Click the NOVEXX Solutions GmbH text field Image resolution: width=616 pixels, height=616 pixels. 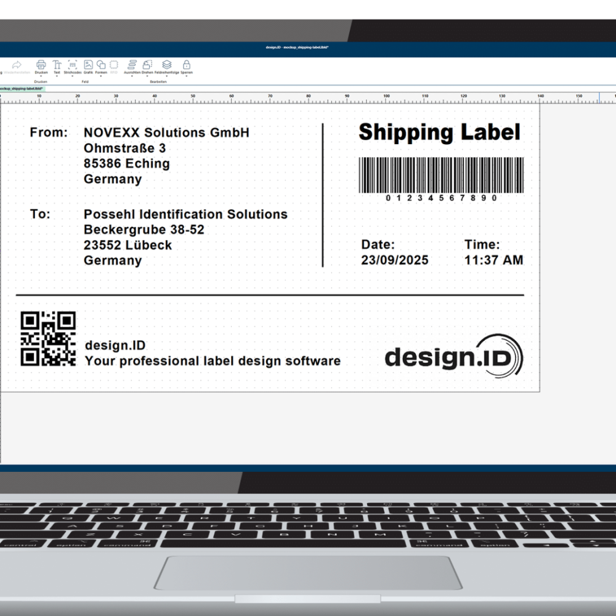(x=166, y=132)
